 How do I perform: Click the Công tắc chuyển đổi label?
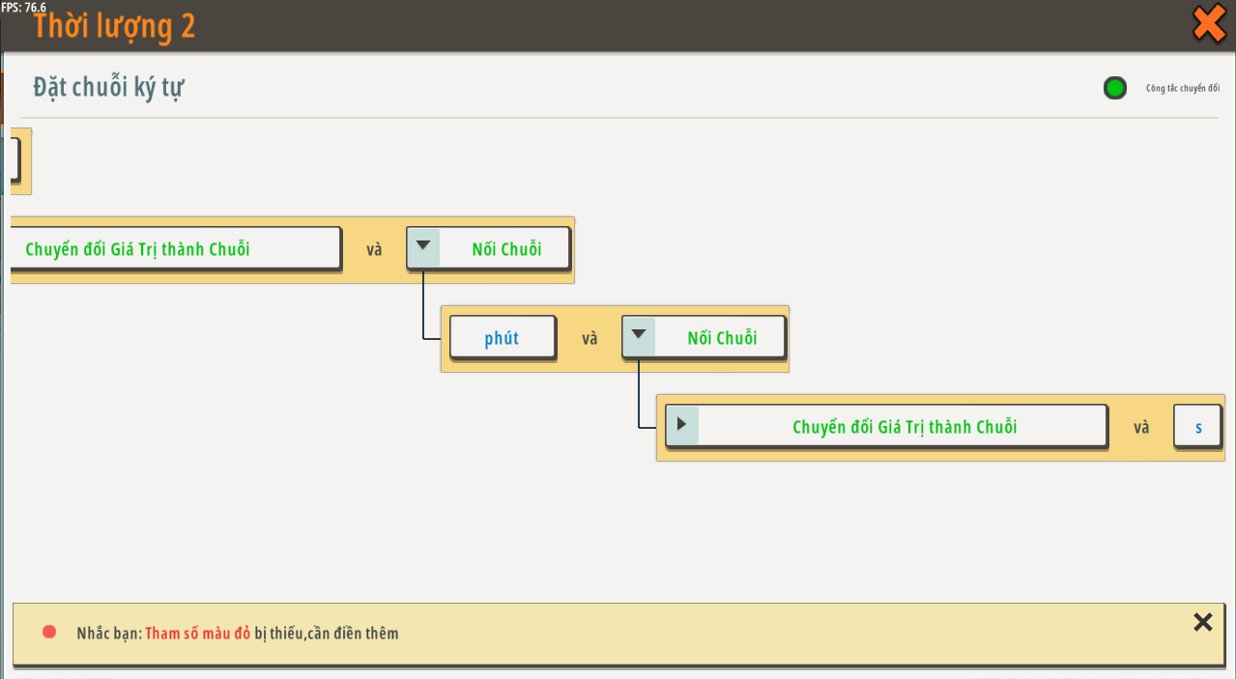point(1182,89)
